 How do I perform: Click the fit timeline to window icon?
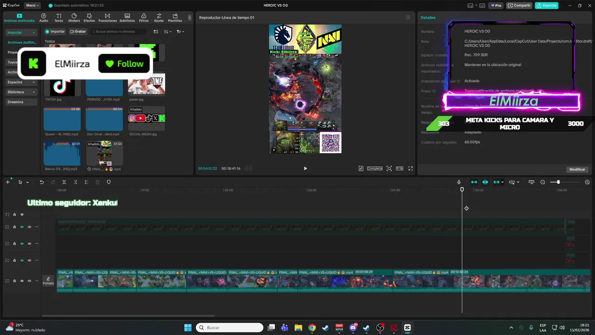[531, 182]
